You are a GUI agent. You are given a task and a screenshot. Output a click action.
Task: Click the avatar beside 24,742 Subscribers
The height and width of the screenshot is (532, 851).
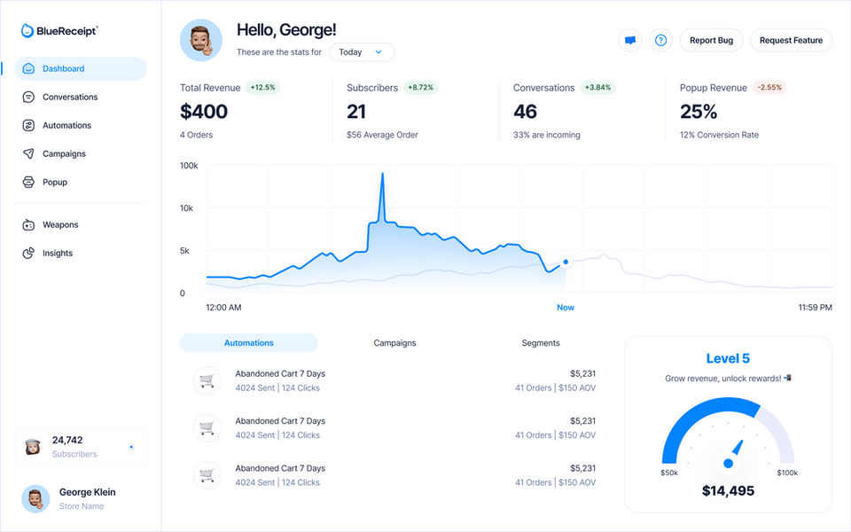click(x=33, y=447)
